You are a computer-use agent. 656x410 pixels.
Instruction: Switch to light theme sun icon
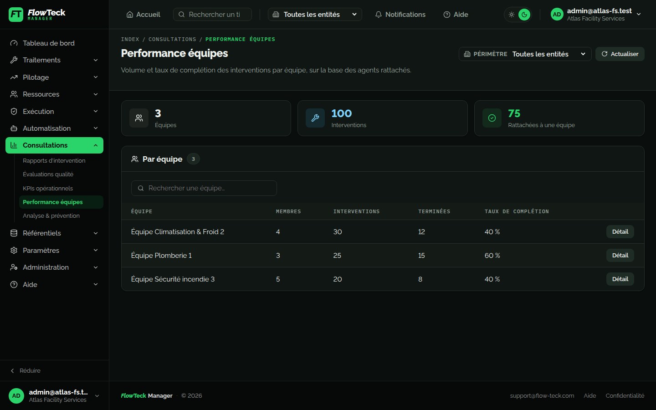point(512,15)
